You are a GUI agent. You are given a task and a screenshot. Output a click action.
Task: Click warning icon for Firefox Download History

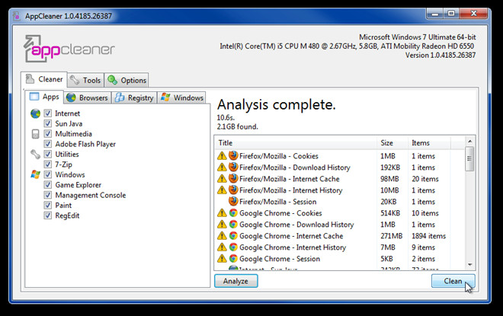coord(222,168)
